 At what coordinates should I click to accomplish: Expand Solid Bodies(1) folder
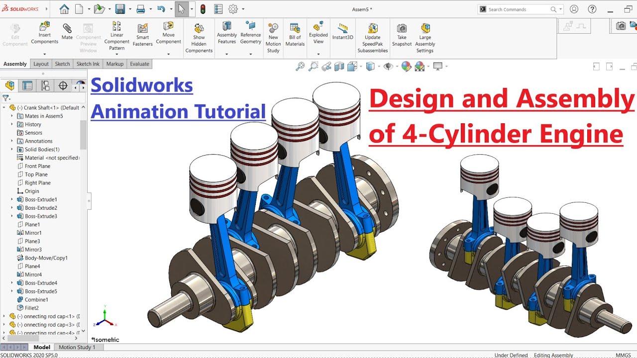pos(12,149)
